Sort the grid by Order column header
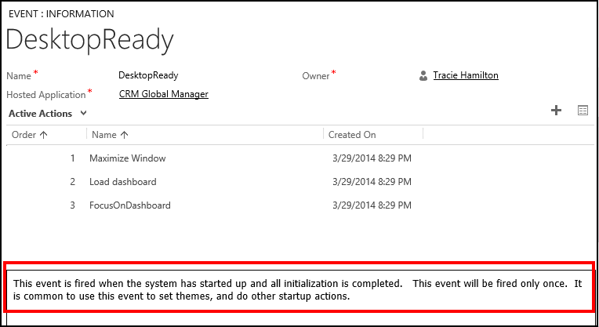 point(31,135)
